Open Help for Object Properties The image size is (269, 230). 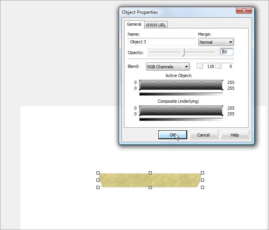click(x=235, y=135)
